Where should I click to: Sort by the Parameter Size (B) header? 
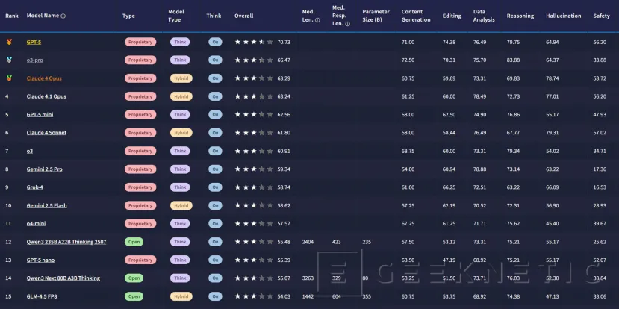376,16
